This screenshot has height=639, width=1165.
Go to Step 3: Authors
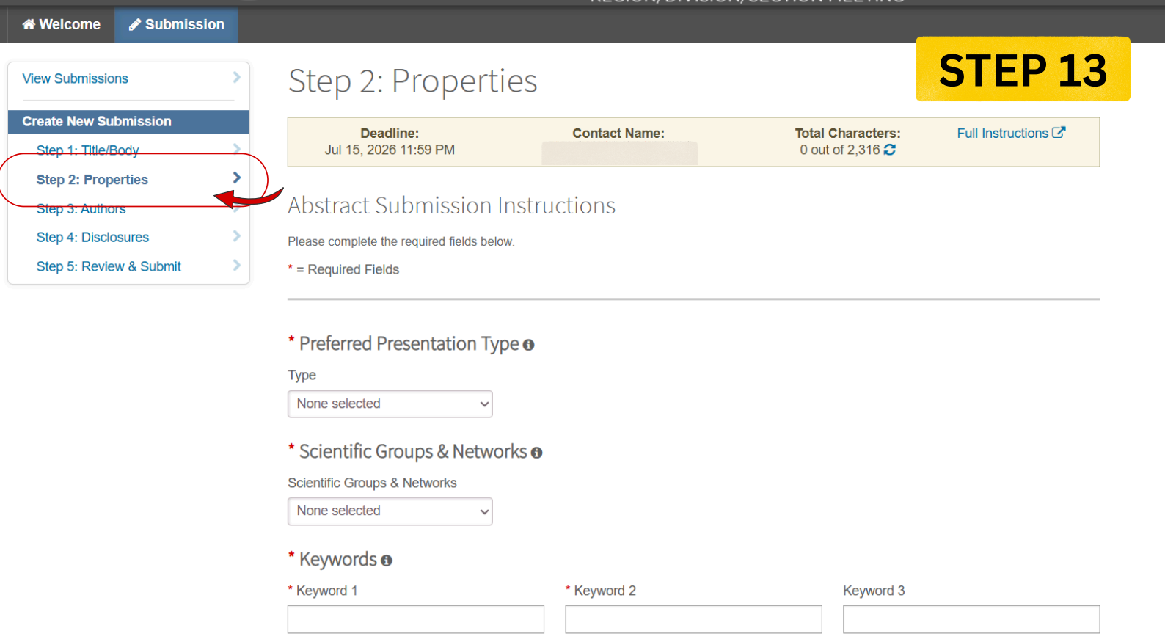point(81,209)
